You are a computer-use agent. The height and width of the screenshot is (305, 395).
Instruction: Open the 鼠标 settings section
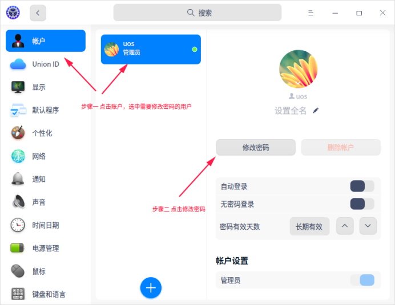tap(46, 271)
